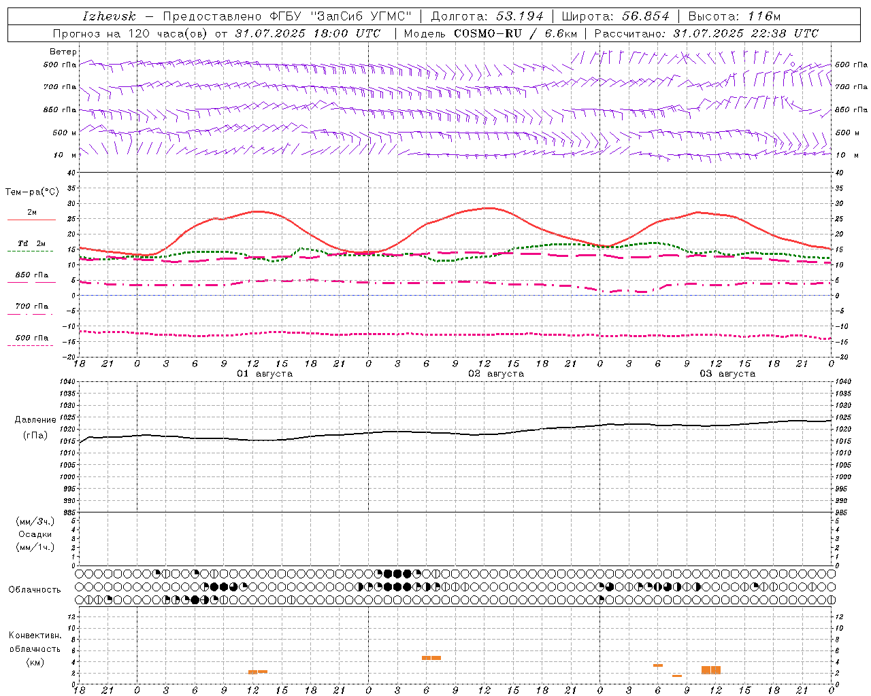This screenshot has width=871, height=696.
Task: Select the 'Высота: 116м' header field
Action: click(734, 16)
